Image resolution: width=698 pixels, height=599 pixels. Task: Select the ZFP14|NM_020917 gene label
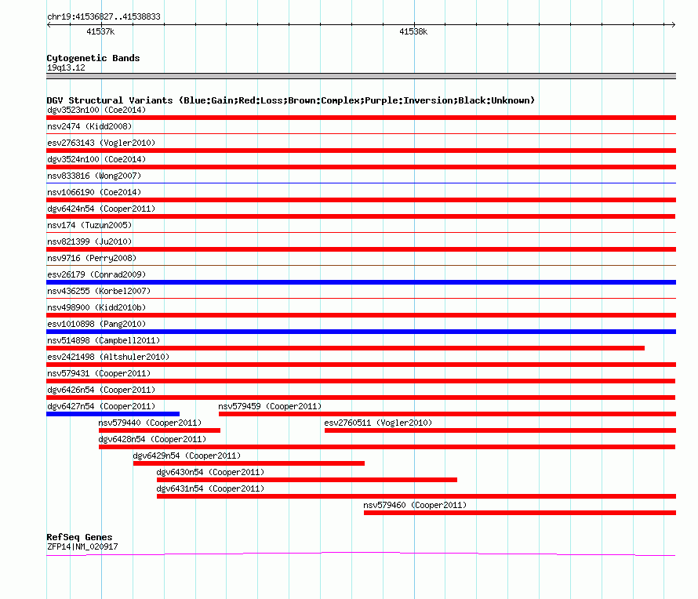82,546
